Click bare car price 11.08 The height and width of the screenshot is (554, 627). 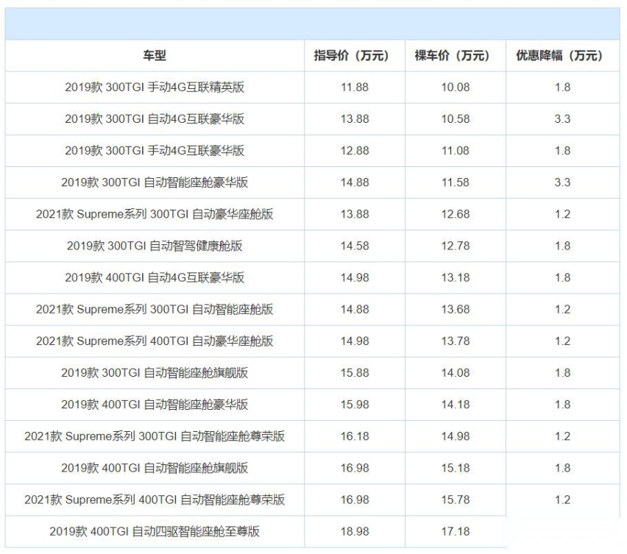point(456,151)
